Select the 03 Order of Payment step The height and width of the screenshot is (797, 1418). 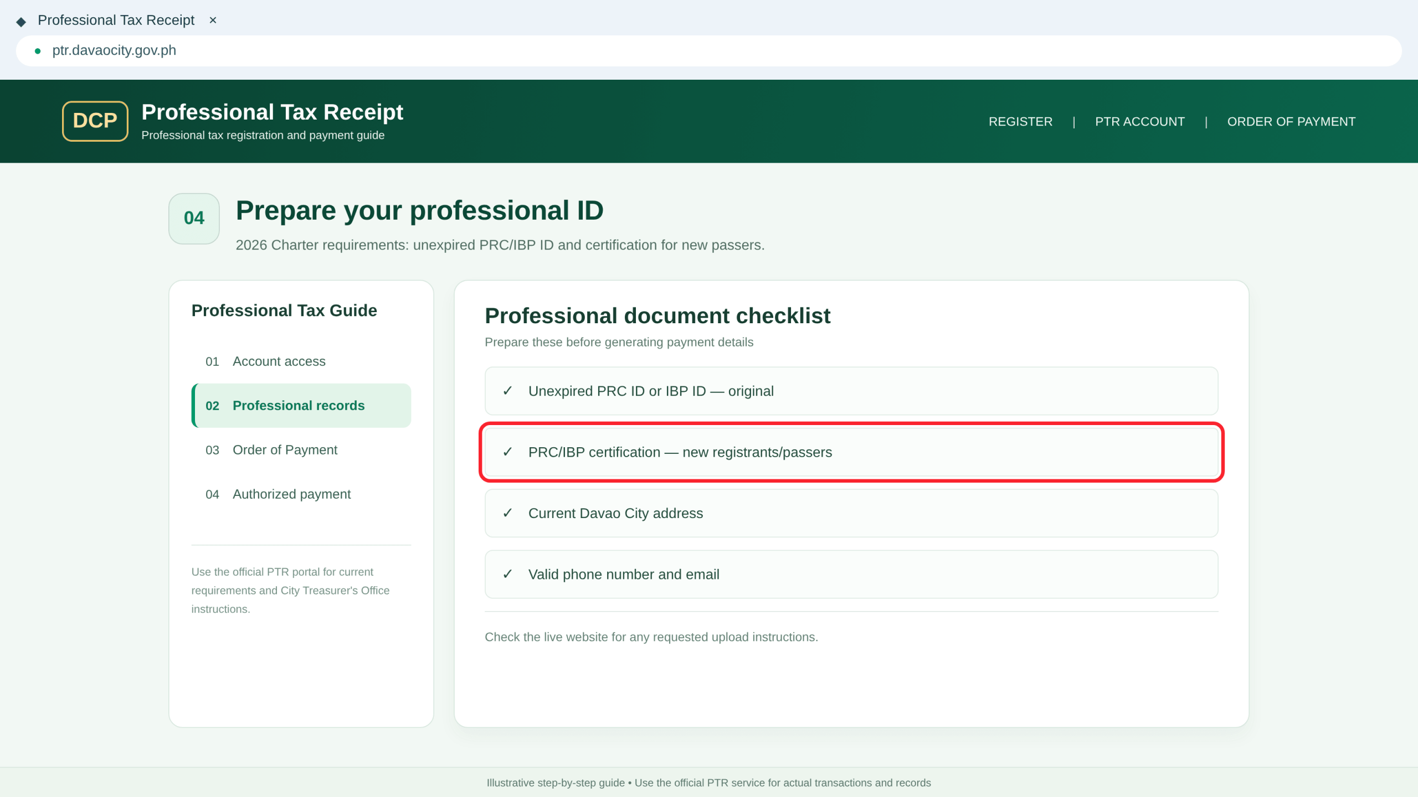(x=301, y=450)
